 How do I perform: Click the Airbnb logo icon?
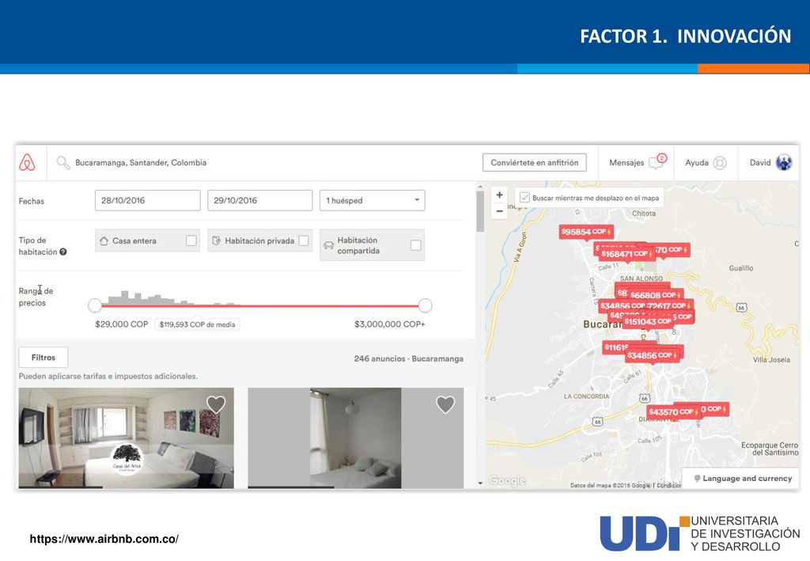tap(27, 163)
